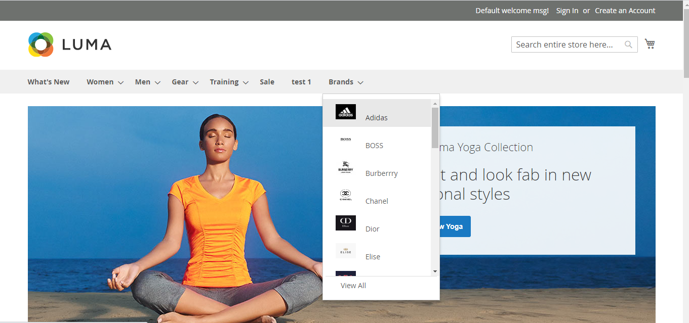Click the Luma logo icon
This screenshot has width=689, height=323.
pyautogui.click(x=41, y=44)
